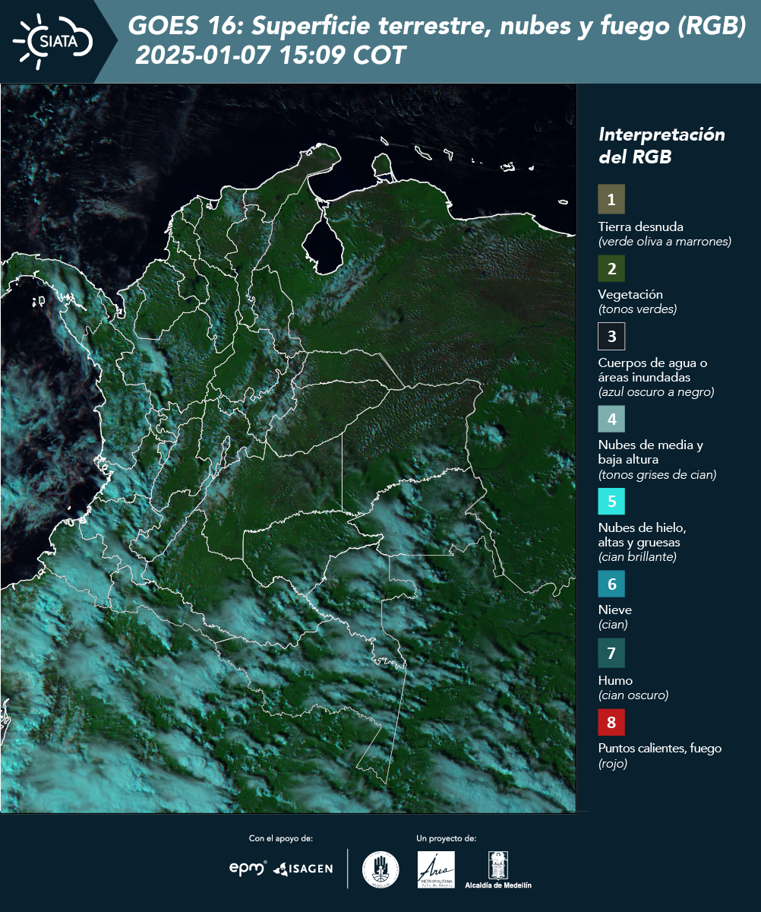Click the 'Cuerpos de agua o áreas inundadas' label
Viewport: 761px width, 912px height.
point(652,369)
